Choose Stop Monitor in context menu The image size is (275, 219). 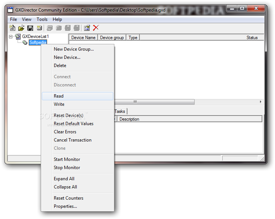click(x=77, y=168)
